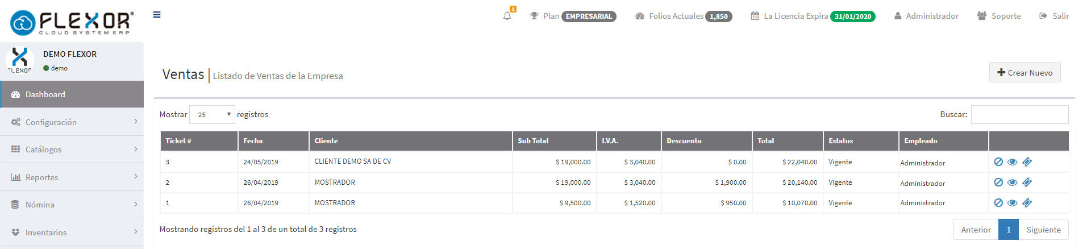View ticket 3 details via eye icon

tap(1012, 162)
